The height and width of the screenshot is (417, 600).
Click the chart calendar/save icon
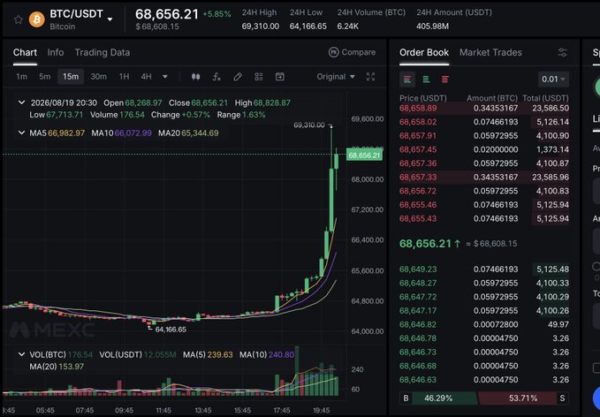pyautogui.click(x=280, y=77)
